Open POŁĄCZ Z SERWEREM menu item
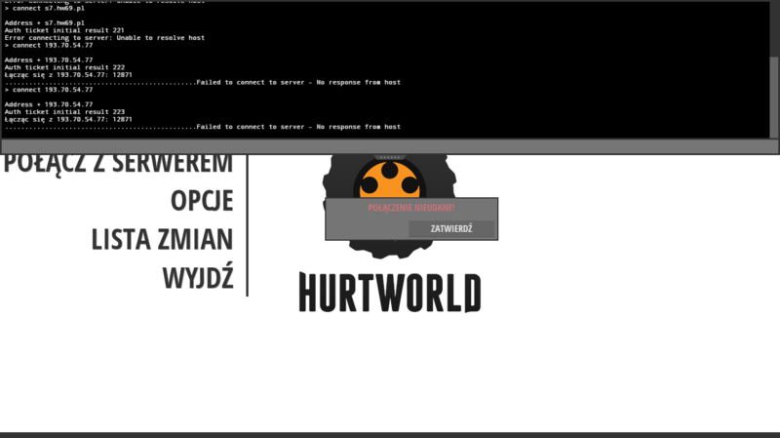Viewport: 780px width, 438px height. pos(118,164)
